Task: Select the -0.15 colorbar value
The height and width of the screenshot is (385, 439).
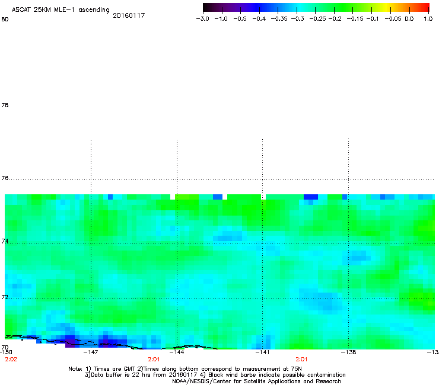Action: click(x=355, y=19)
